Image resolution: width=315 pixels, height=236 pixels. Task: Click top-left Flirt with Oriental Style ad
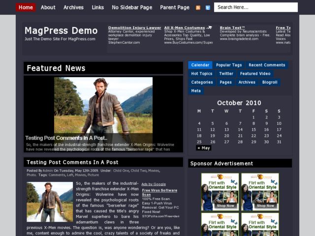[x=220, y=192]
